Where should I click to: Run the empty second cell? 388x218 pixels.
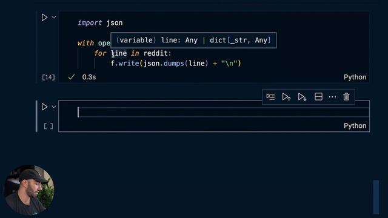[44, 107]
